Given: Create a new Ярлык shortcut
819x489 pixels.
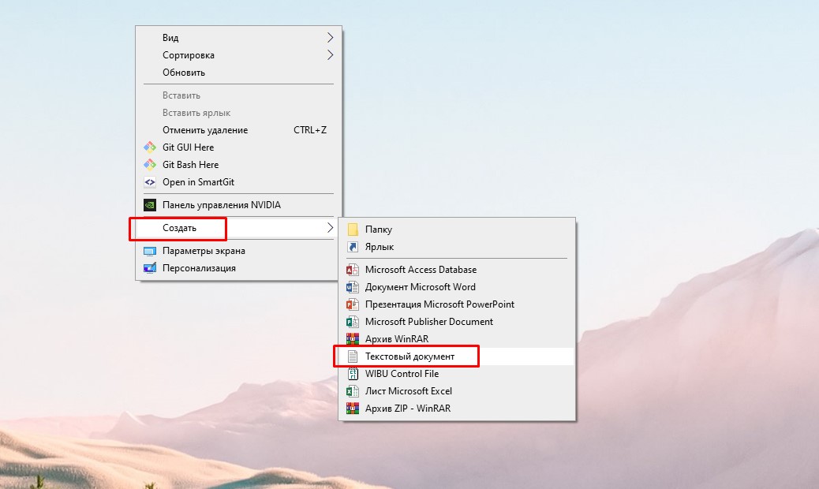Looking at the screenshot, I should point(379,247).
